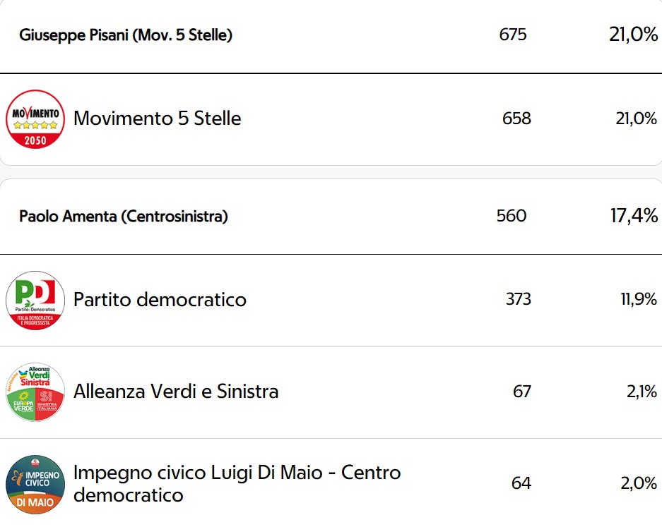Open the Partito democratico party name
This screenshot has height=527, width=662.
[x=160, y=299]
